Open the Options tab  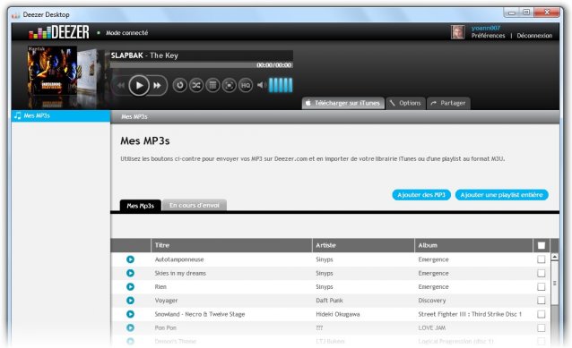[405, 104]
